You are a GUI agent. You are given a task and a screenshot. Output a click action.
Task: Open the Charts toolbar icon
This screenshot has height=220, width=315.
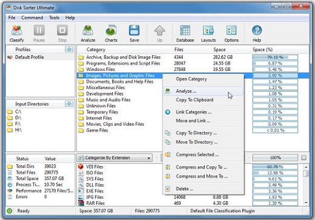pos(111,33)
